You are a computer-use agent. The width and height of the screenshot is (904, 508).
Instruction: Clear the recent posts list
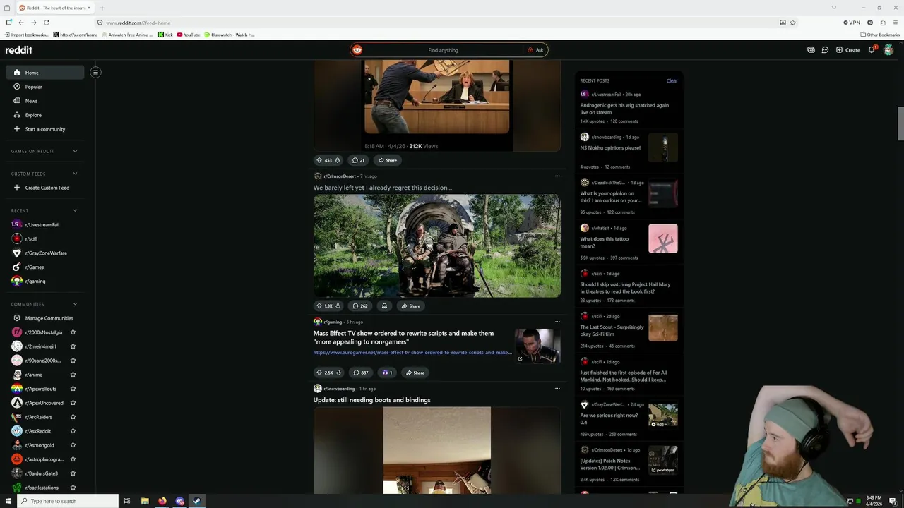(x=672, y=80)
